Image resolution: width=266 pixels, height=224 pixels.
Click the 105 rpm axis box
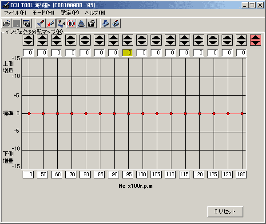[x=156, y=174]
